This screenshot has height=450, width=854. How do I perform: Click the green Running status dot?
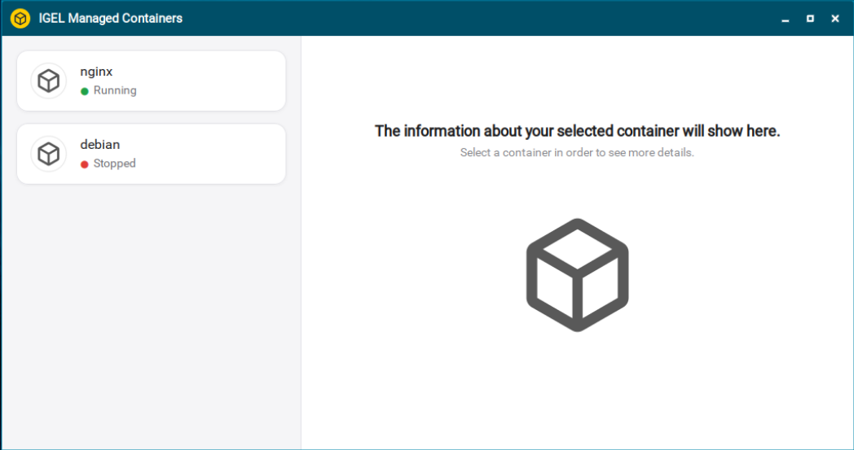pos(85,91)
